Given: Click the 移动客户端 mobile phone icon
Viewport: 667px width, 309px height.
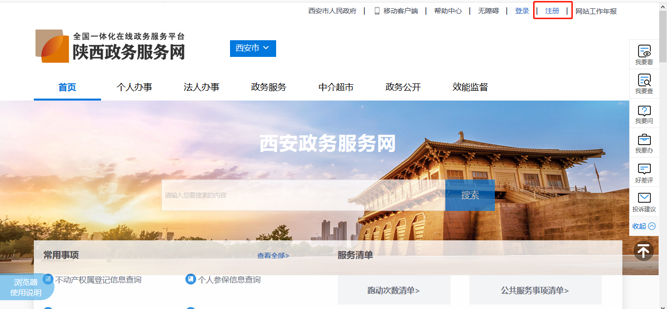Looking at the screenshot, I should click(377, 11).
